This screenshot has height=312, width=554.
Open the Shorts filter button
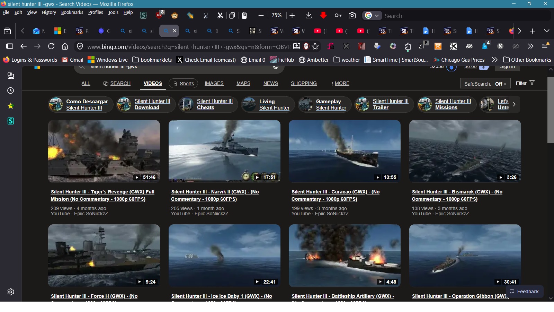[184, 83]
